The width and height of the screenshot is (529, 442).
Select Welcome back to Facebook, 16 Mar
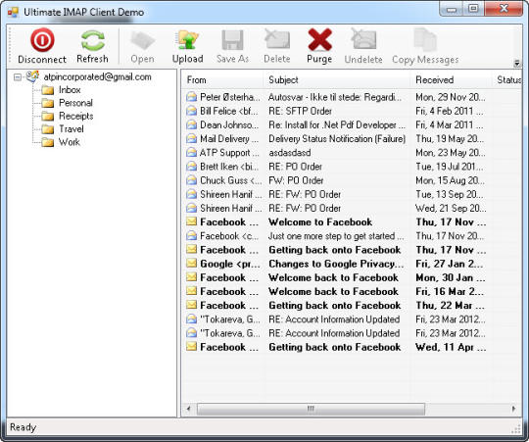336,291
